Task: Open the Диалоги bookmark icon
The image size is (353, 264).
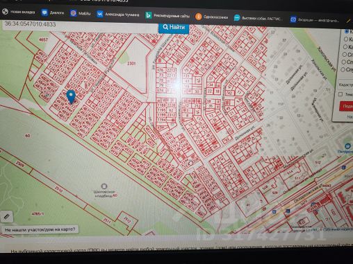Action: pyautogui.click(x=44, y=12)
